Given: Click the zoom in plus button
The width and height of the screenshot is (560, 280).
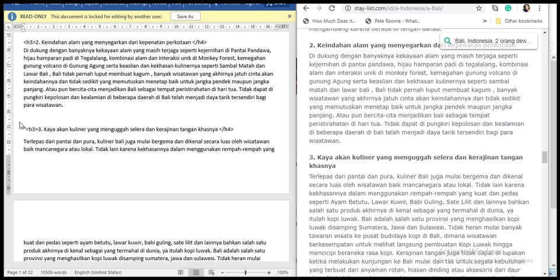Looking at the screenshot, I should (269, 272).
